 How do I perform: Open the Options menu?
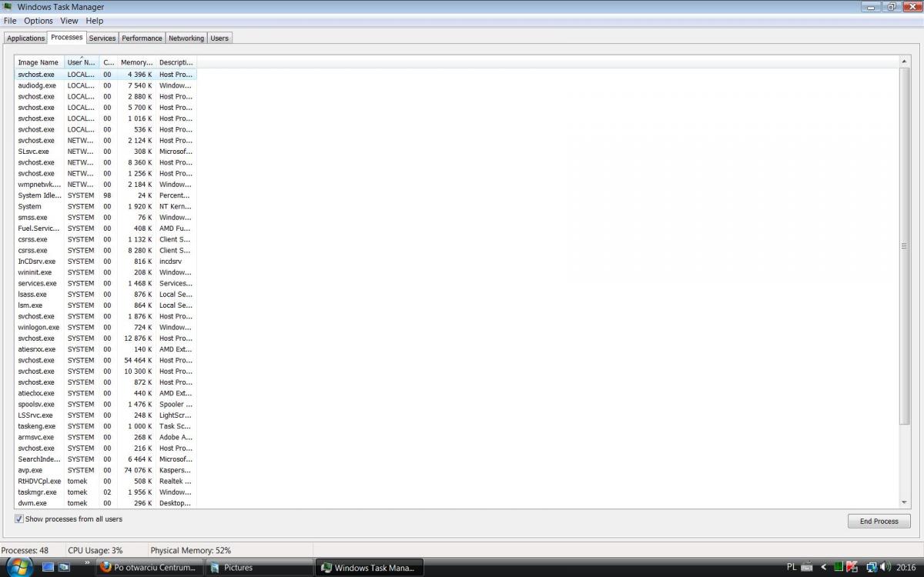click(x=38, y=21)
